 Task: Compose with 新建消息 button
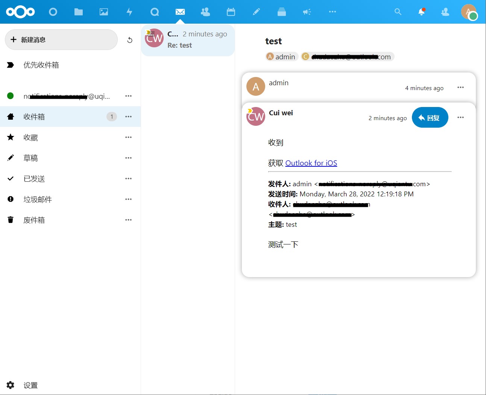click(x=61, y=40)
